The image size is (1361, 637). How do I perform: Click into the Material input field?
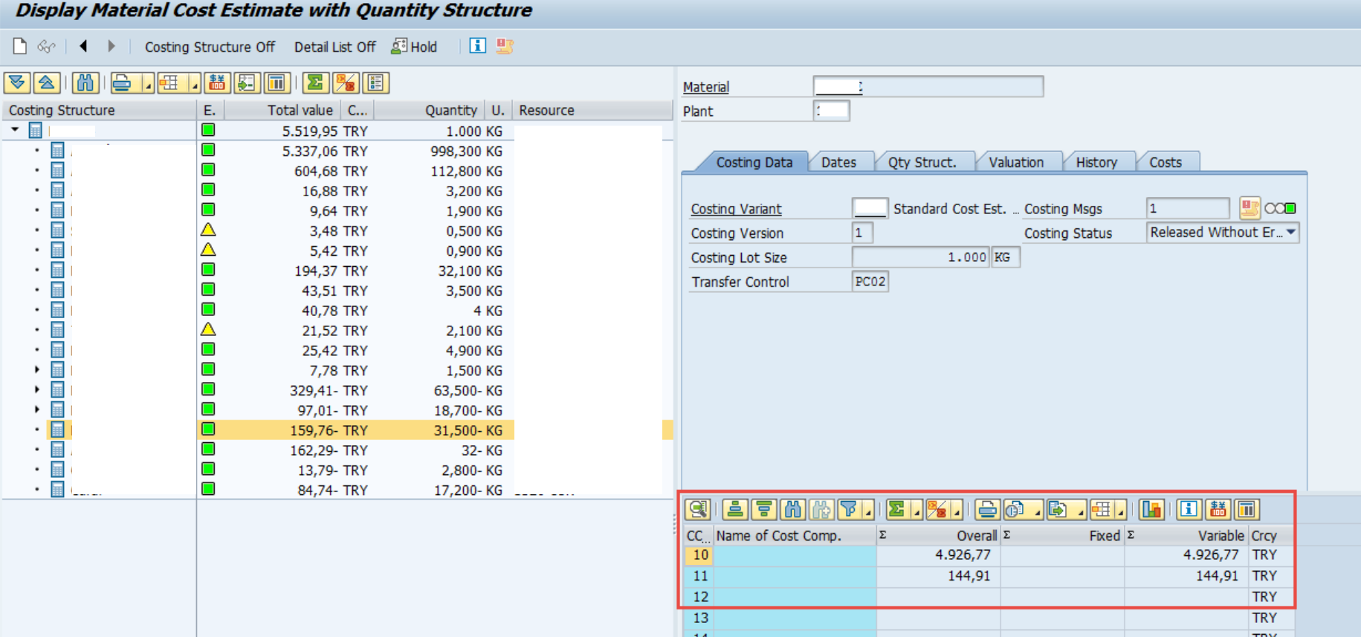tap(928, 86)
